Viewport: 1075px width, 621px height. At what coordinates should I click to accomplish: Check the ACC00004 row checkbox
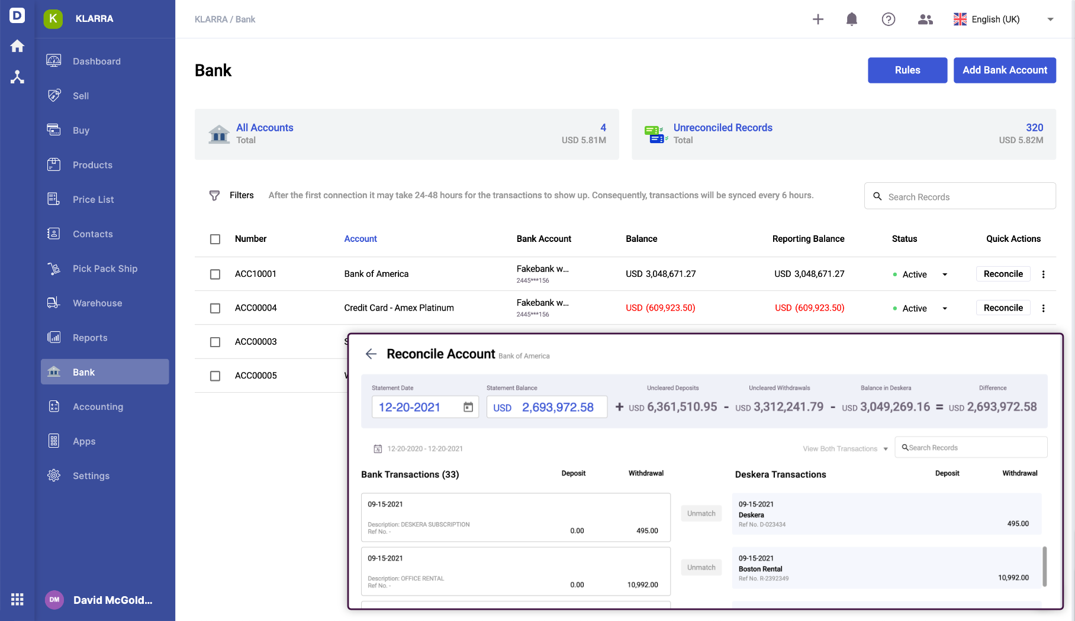pyautogui.click(x=215, y=308)
